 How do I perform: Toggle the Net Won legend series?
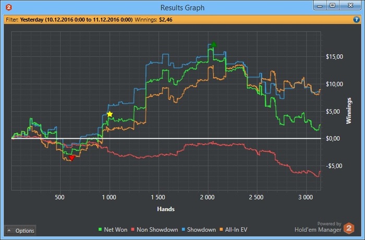pos(113,230)
